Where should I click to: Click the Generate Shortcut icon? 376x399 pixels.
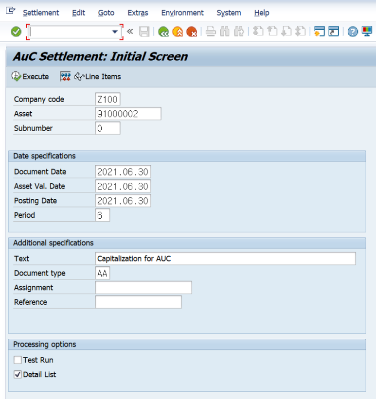[334, 32]
